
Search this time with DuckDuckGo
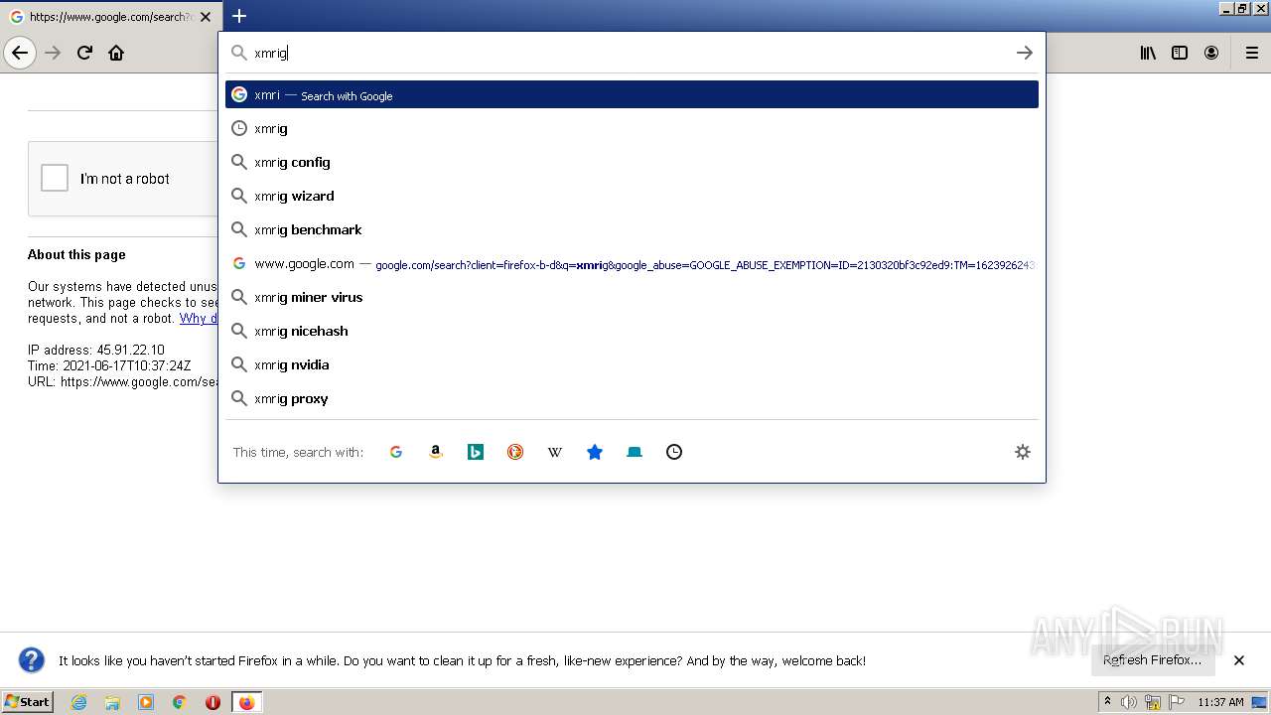pyautogui.click(x=515, y=452)
